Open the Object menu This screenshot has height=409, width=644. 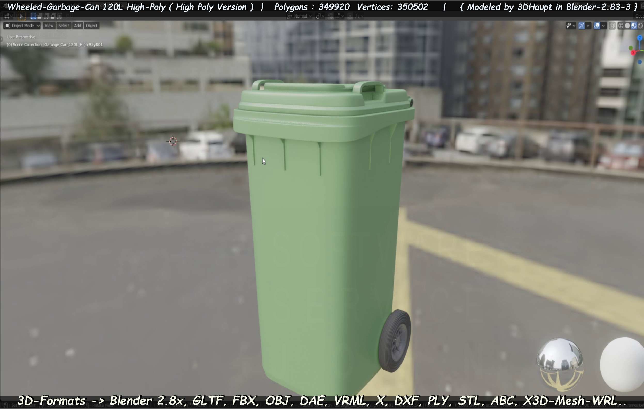pyautogui.click(x=91, y=26)
